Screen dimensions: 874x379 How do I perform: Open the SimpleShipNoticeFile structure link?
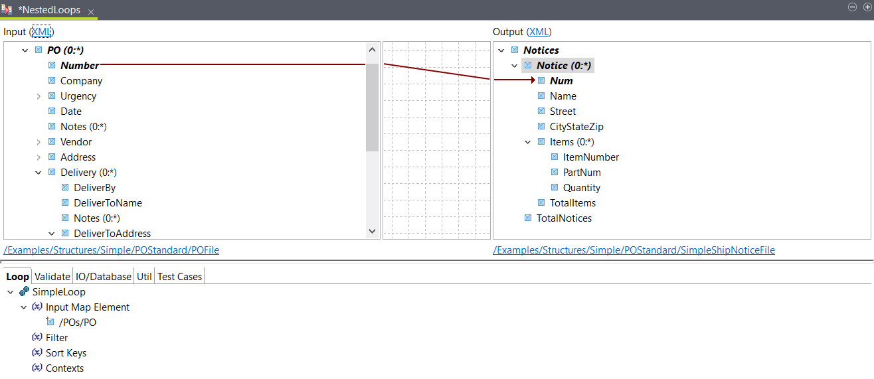click(634, 250)
